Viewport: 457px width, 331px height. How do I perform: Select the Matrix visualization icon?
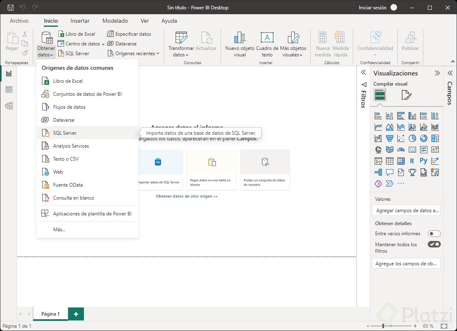(401, 161)
